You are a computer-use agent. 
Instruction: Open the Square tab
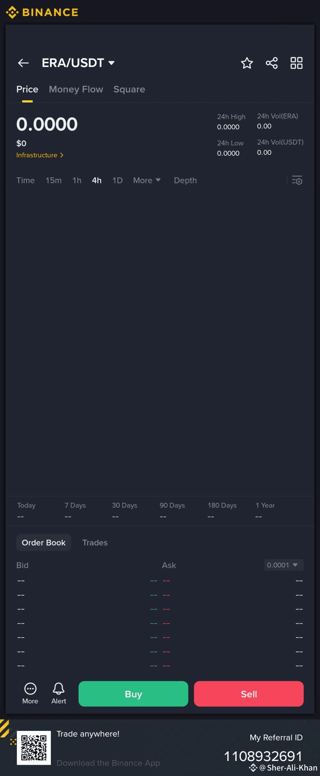(129, 89)
